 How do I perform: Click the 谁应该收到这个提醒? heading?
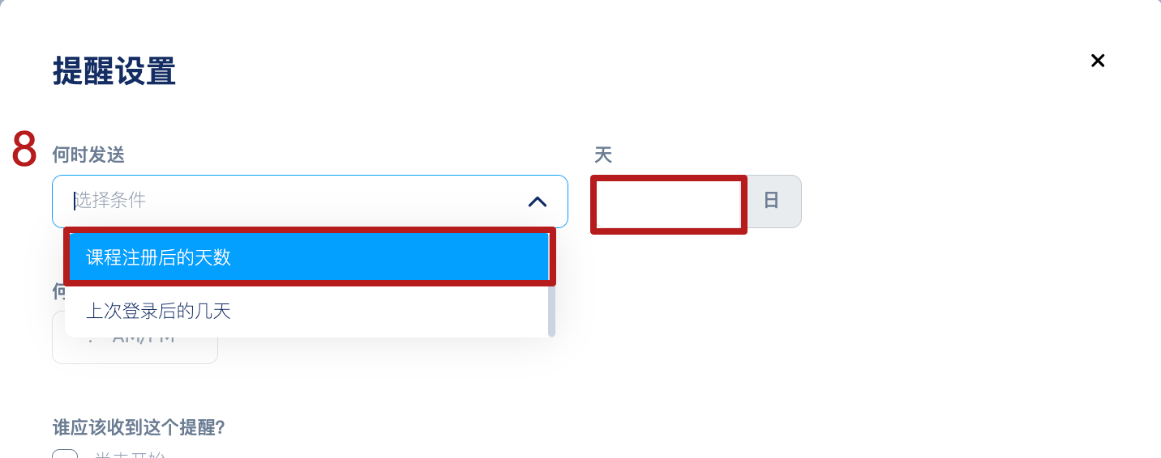pos(139,428)
